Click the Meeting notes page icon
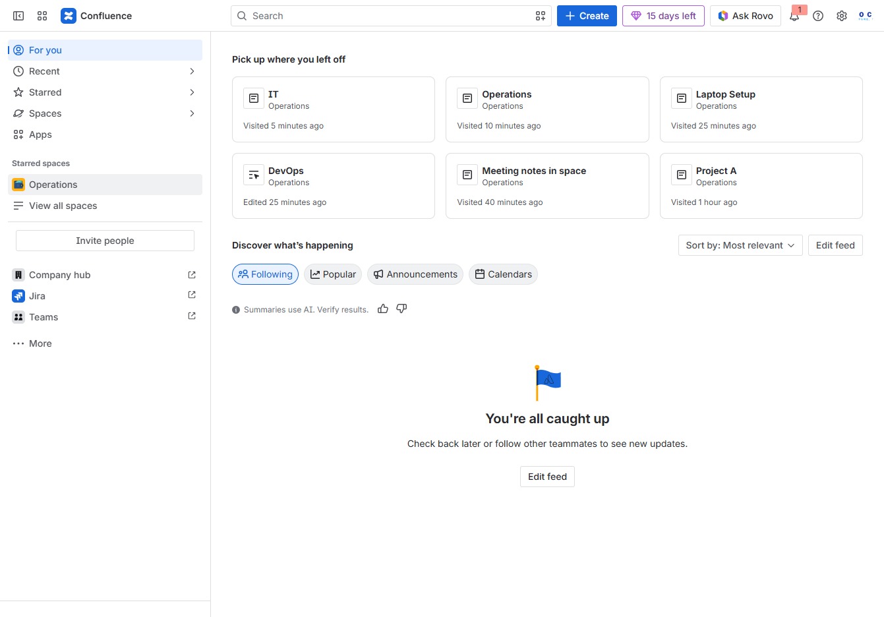Viewport: 884px width, 617px height. click(467, 175)
